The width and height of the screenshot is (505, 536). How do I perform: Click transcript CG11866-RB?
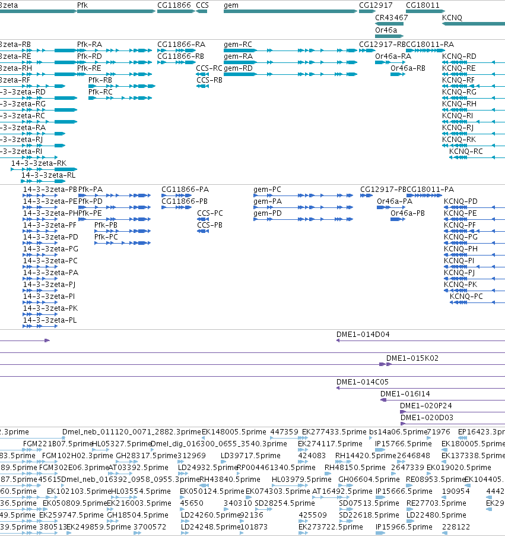(180, 56)
